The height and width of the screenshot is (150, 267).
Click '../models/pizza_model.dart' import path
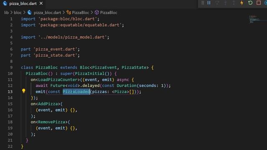point(72,37)
